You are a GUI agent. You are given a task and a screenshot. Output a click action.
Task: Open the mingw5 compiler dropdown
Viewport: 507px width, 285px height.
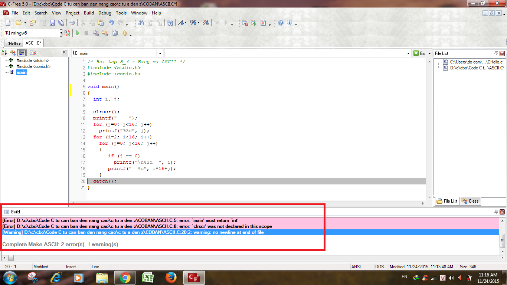(61, 33)
